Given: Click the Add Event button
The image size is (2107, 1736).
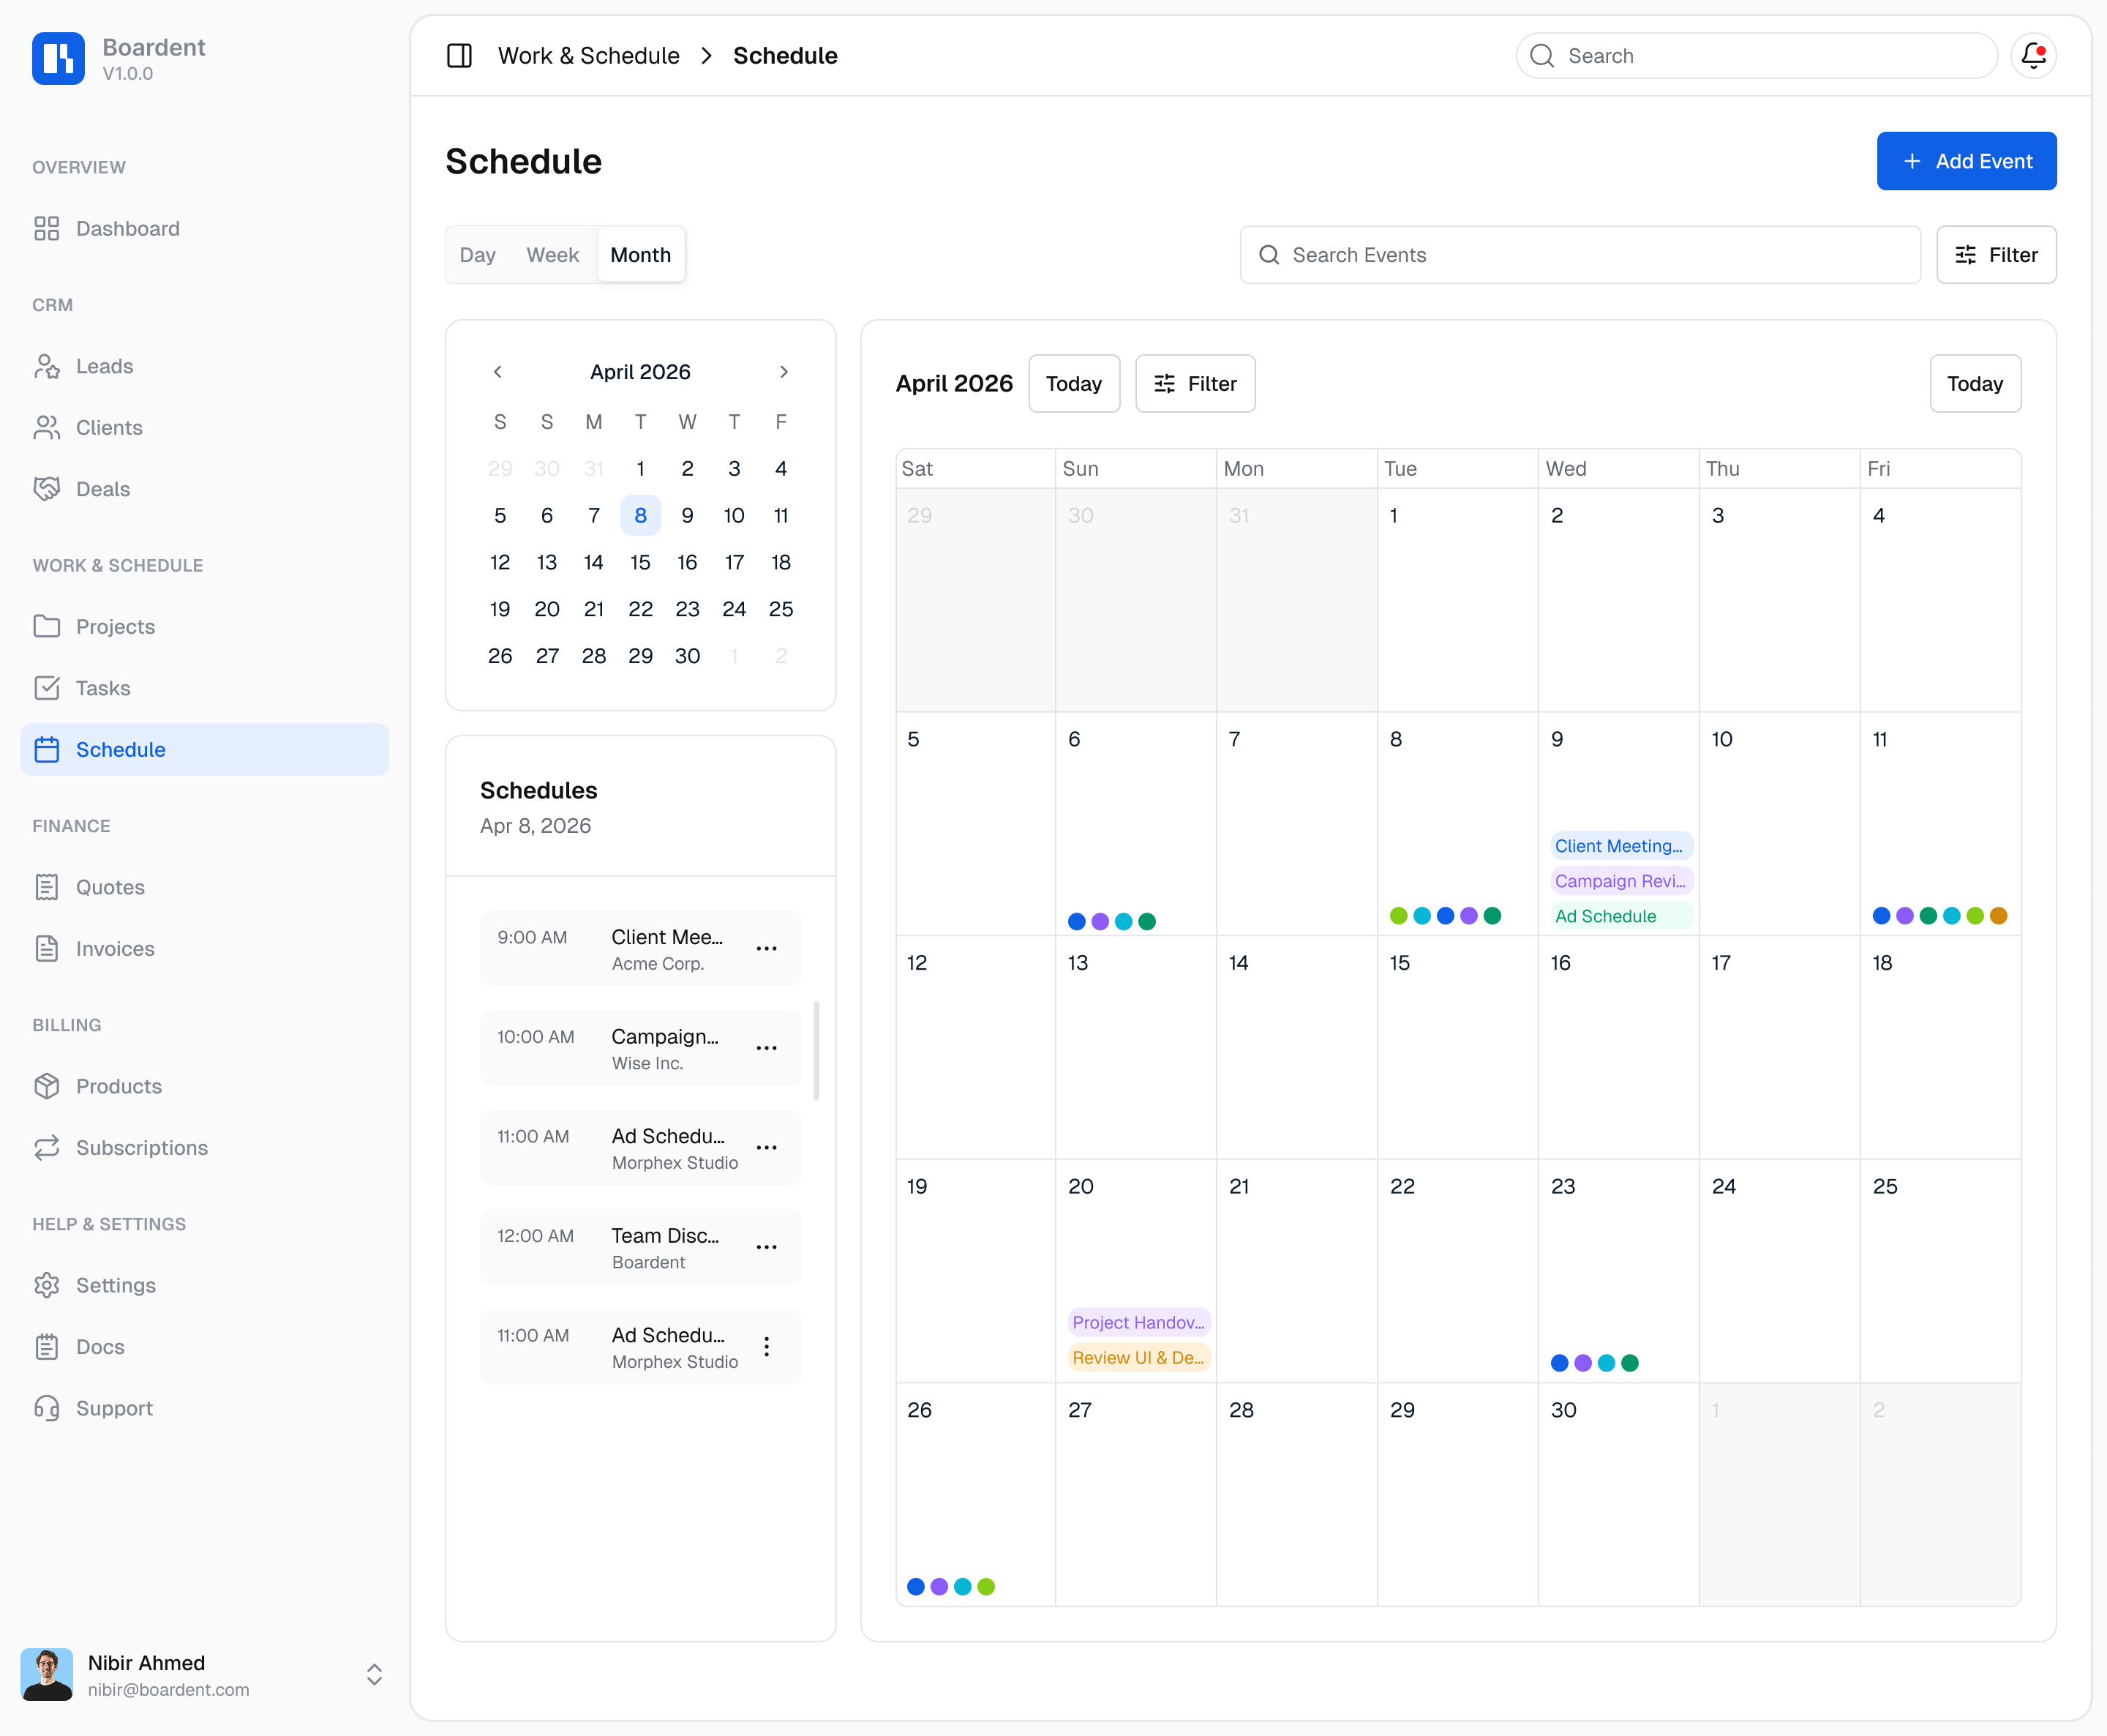Looking at the screenshot, I should point(1966,161).
